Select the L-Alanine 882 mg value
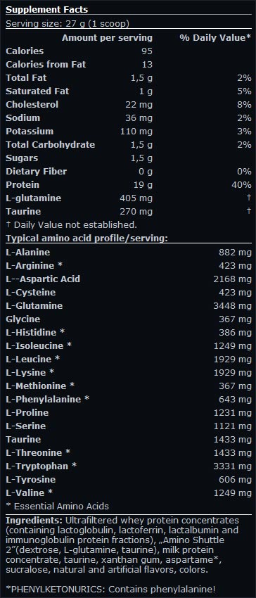 [x=235, y=252]
